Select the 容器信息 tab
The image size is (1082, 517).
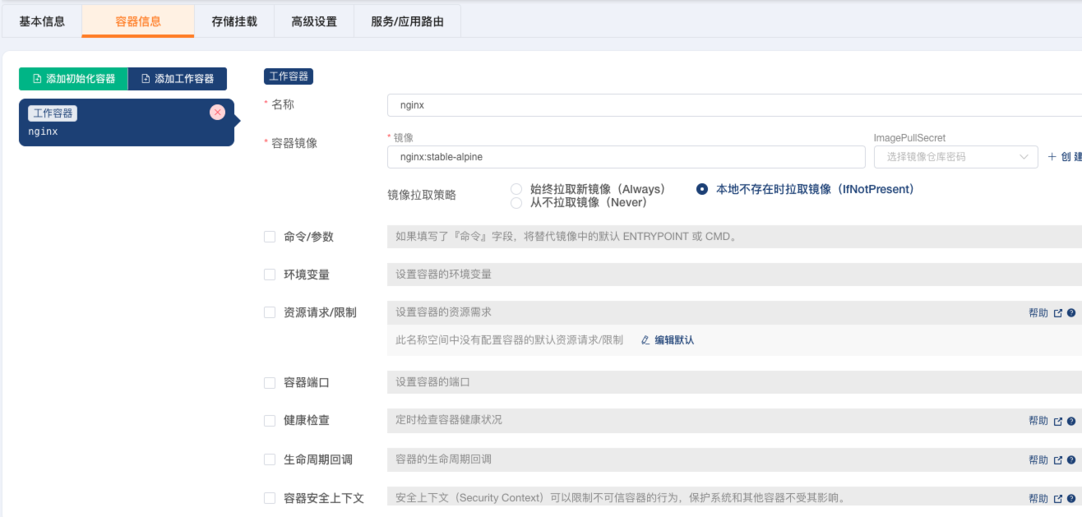tap(138, 21)
